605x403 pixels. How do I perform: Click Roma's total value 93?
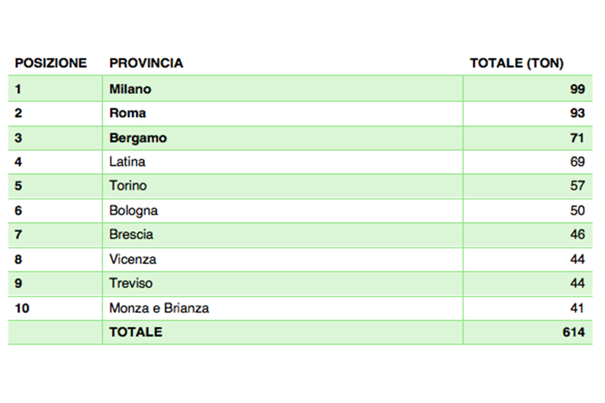577,113
